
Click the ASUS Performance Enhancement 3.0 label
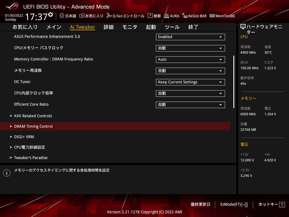[x=47, y=36]
